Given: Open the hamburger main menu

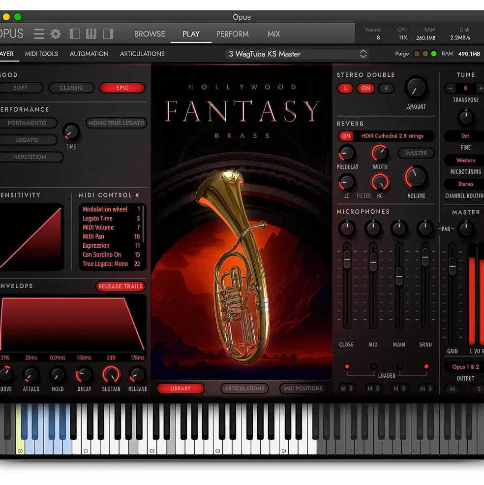Looking at the screenshot, I should click(x=39, y=33).
